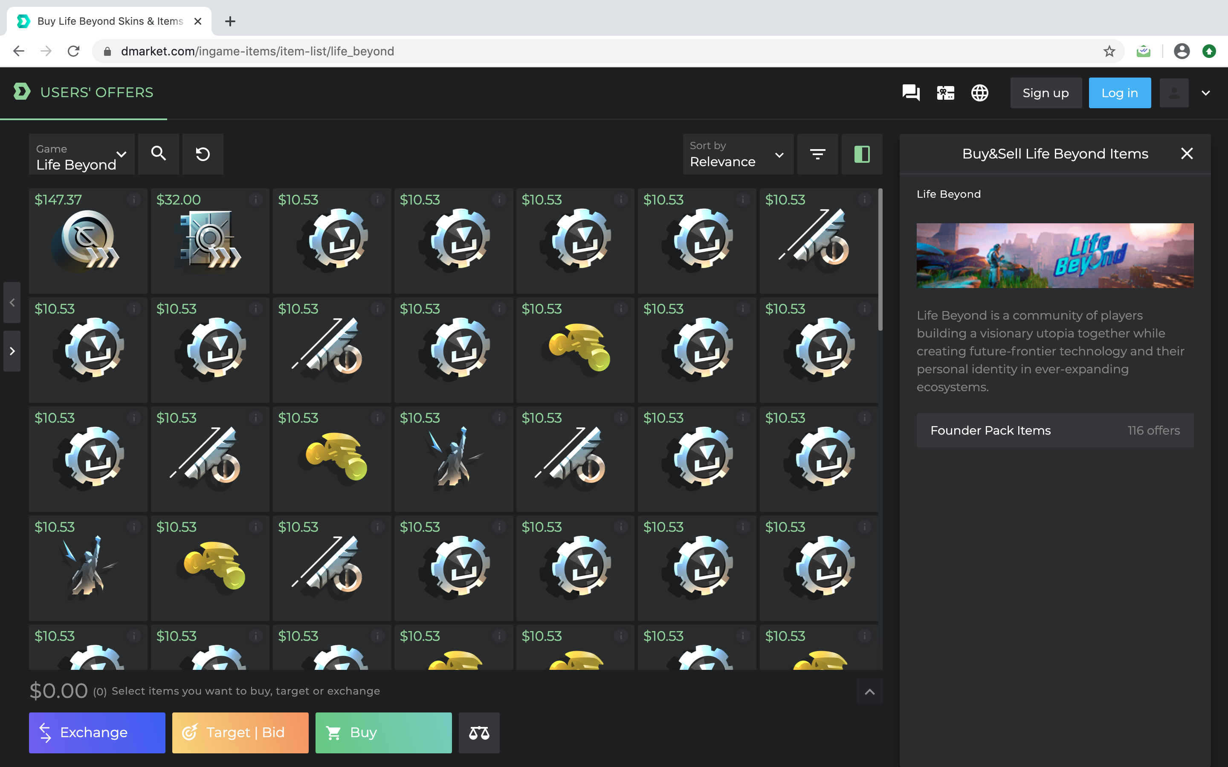Click the green Chrome update icon
Screen dimensions: 1228x767
pyautogui.click(x=1209, y=51)
